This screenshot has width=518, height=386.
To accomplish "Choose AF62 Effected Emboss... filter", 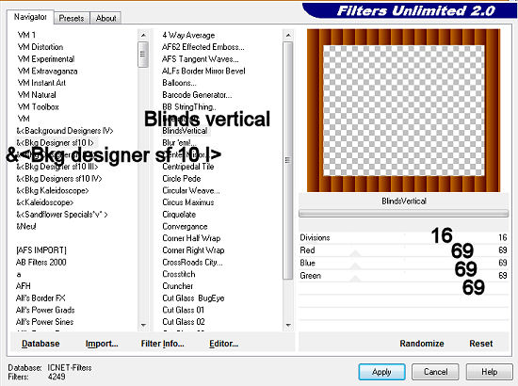I will click(203, 47).
